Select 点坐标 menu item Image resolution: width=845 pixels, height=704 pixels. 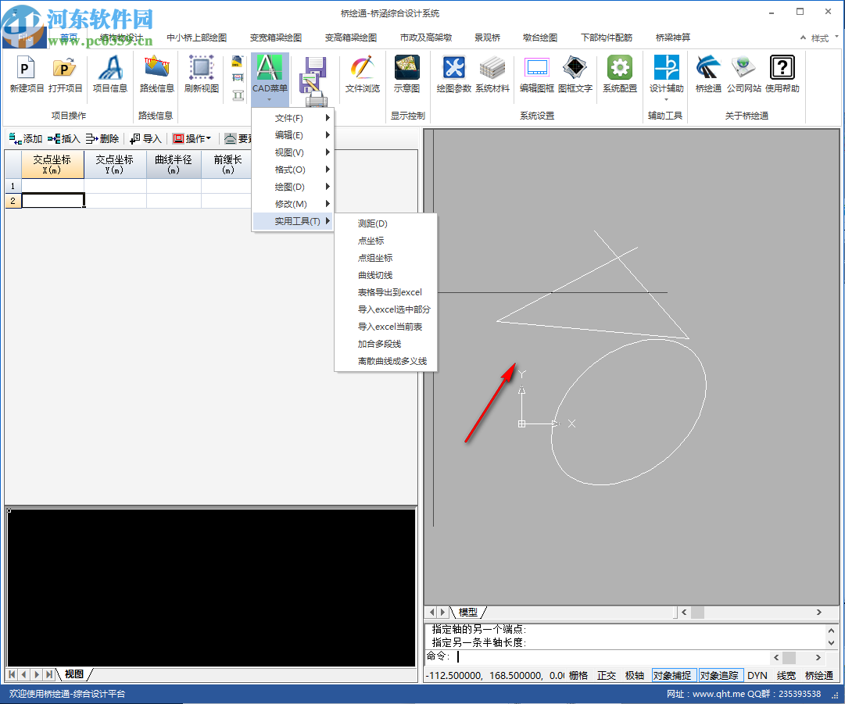(386, 241)
